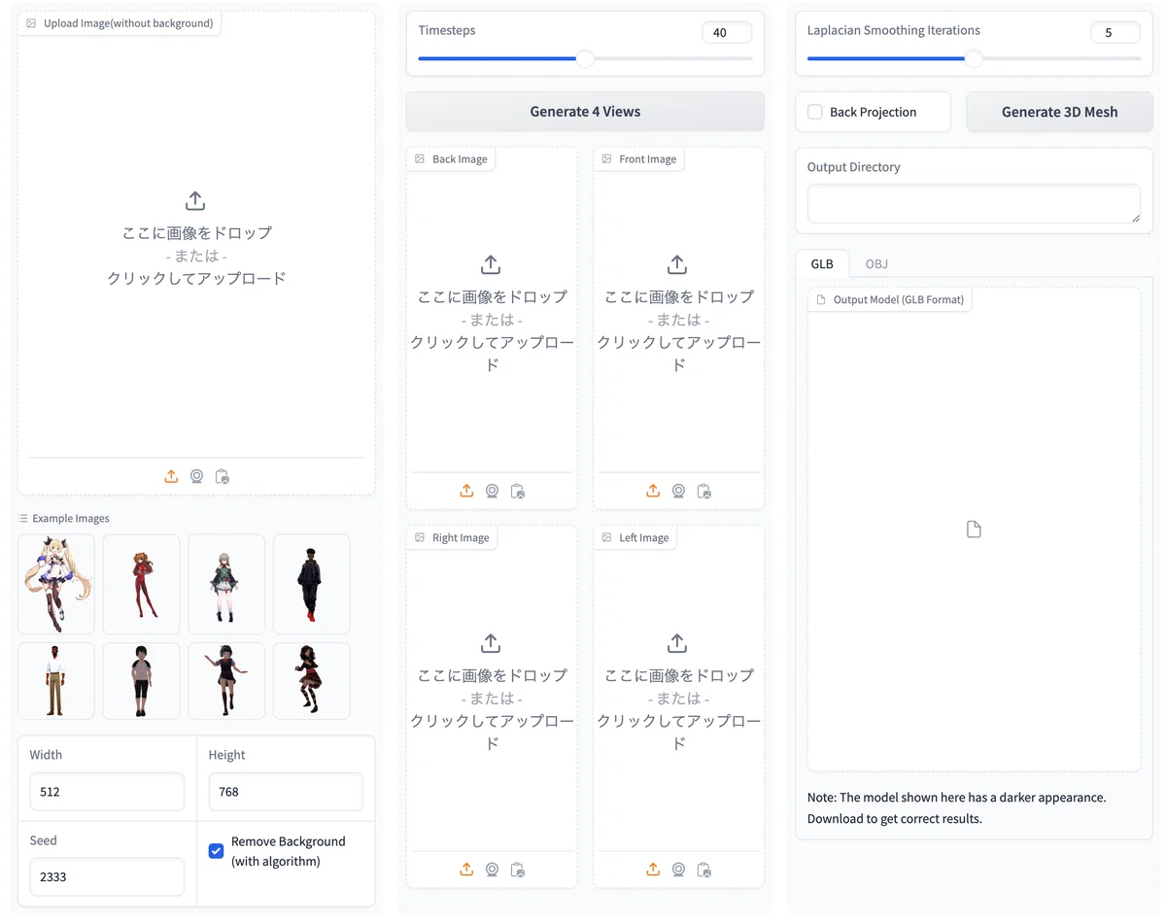Click the Right Image label
This screenshot has height=922, width=1166.
pos(461,538)
